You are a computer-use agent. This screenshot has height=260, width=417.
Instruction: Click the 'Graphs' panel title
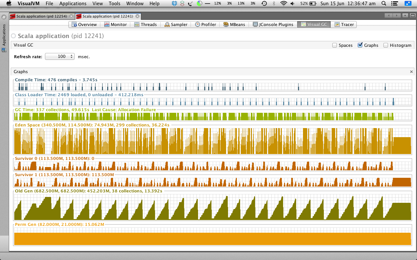21,72
